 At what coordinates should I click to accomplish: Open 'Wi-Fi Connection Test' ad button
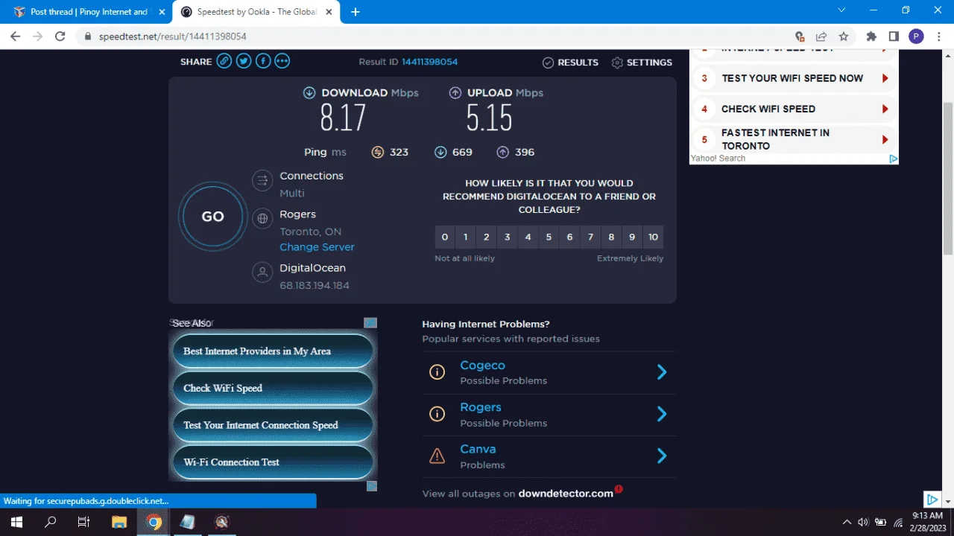click(273, 462)
